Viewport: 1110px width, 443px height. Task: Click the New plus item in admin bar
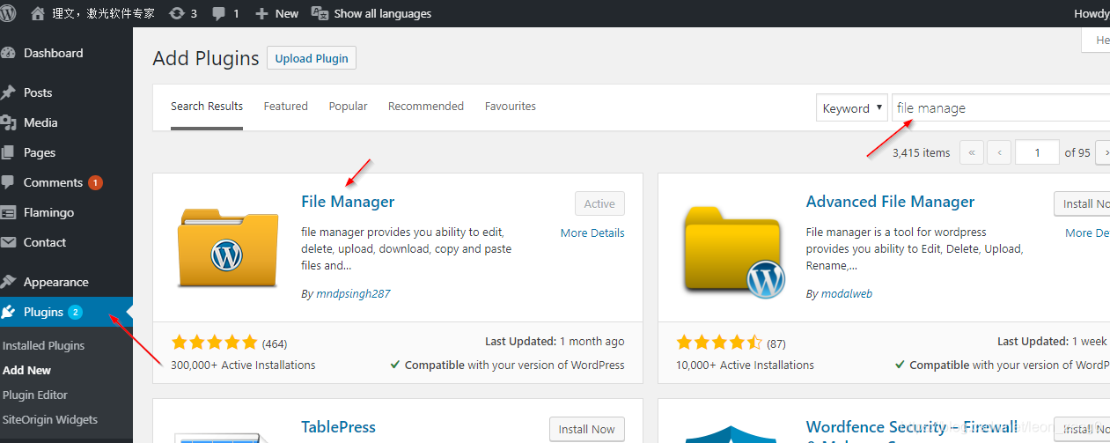pos(276,13)
